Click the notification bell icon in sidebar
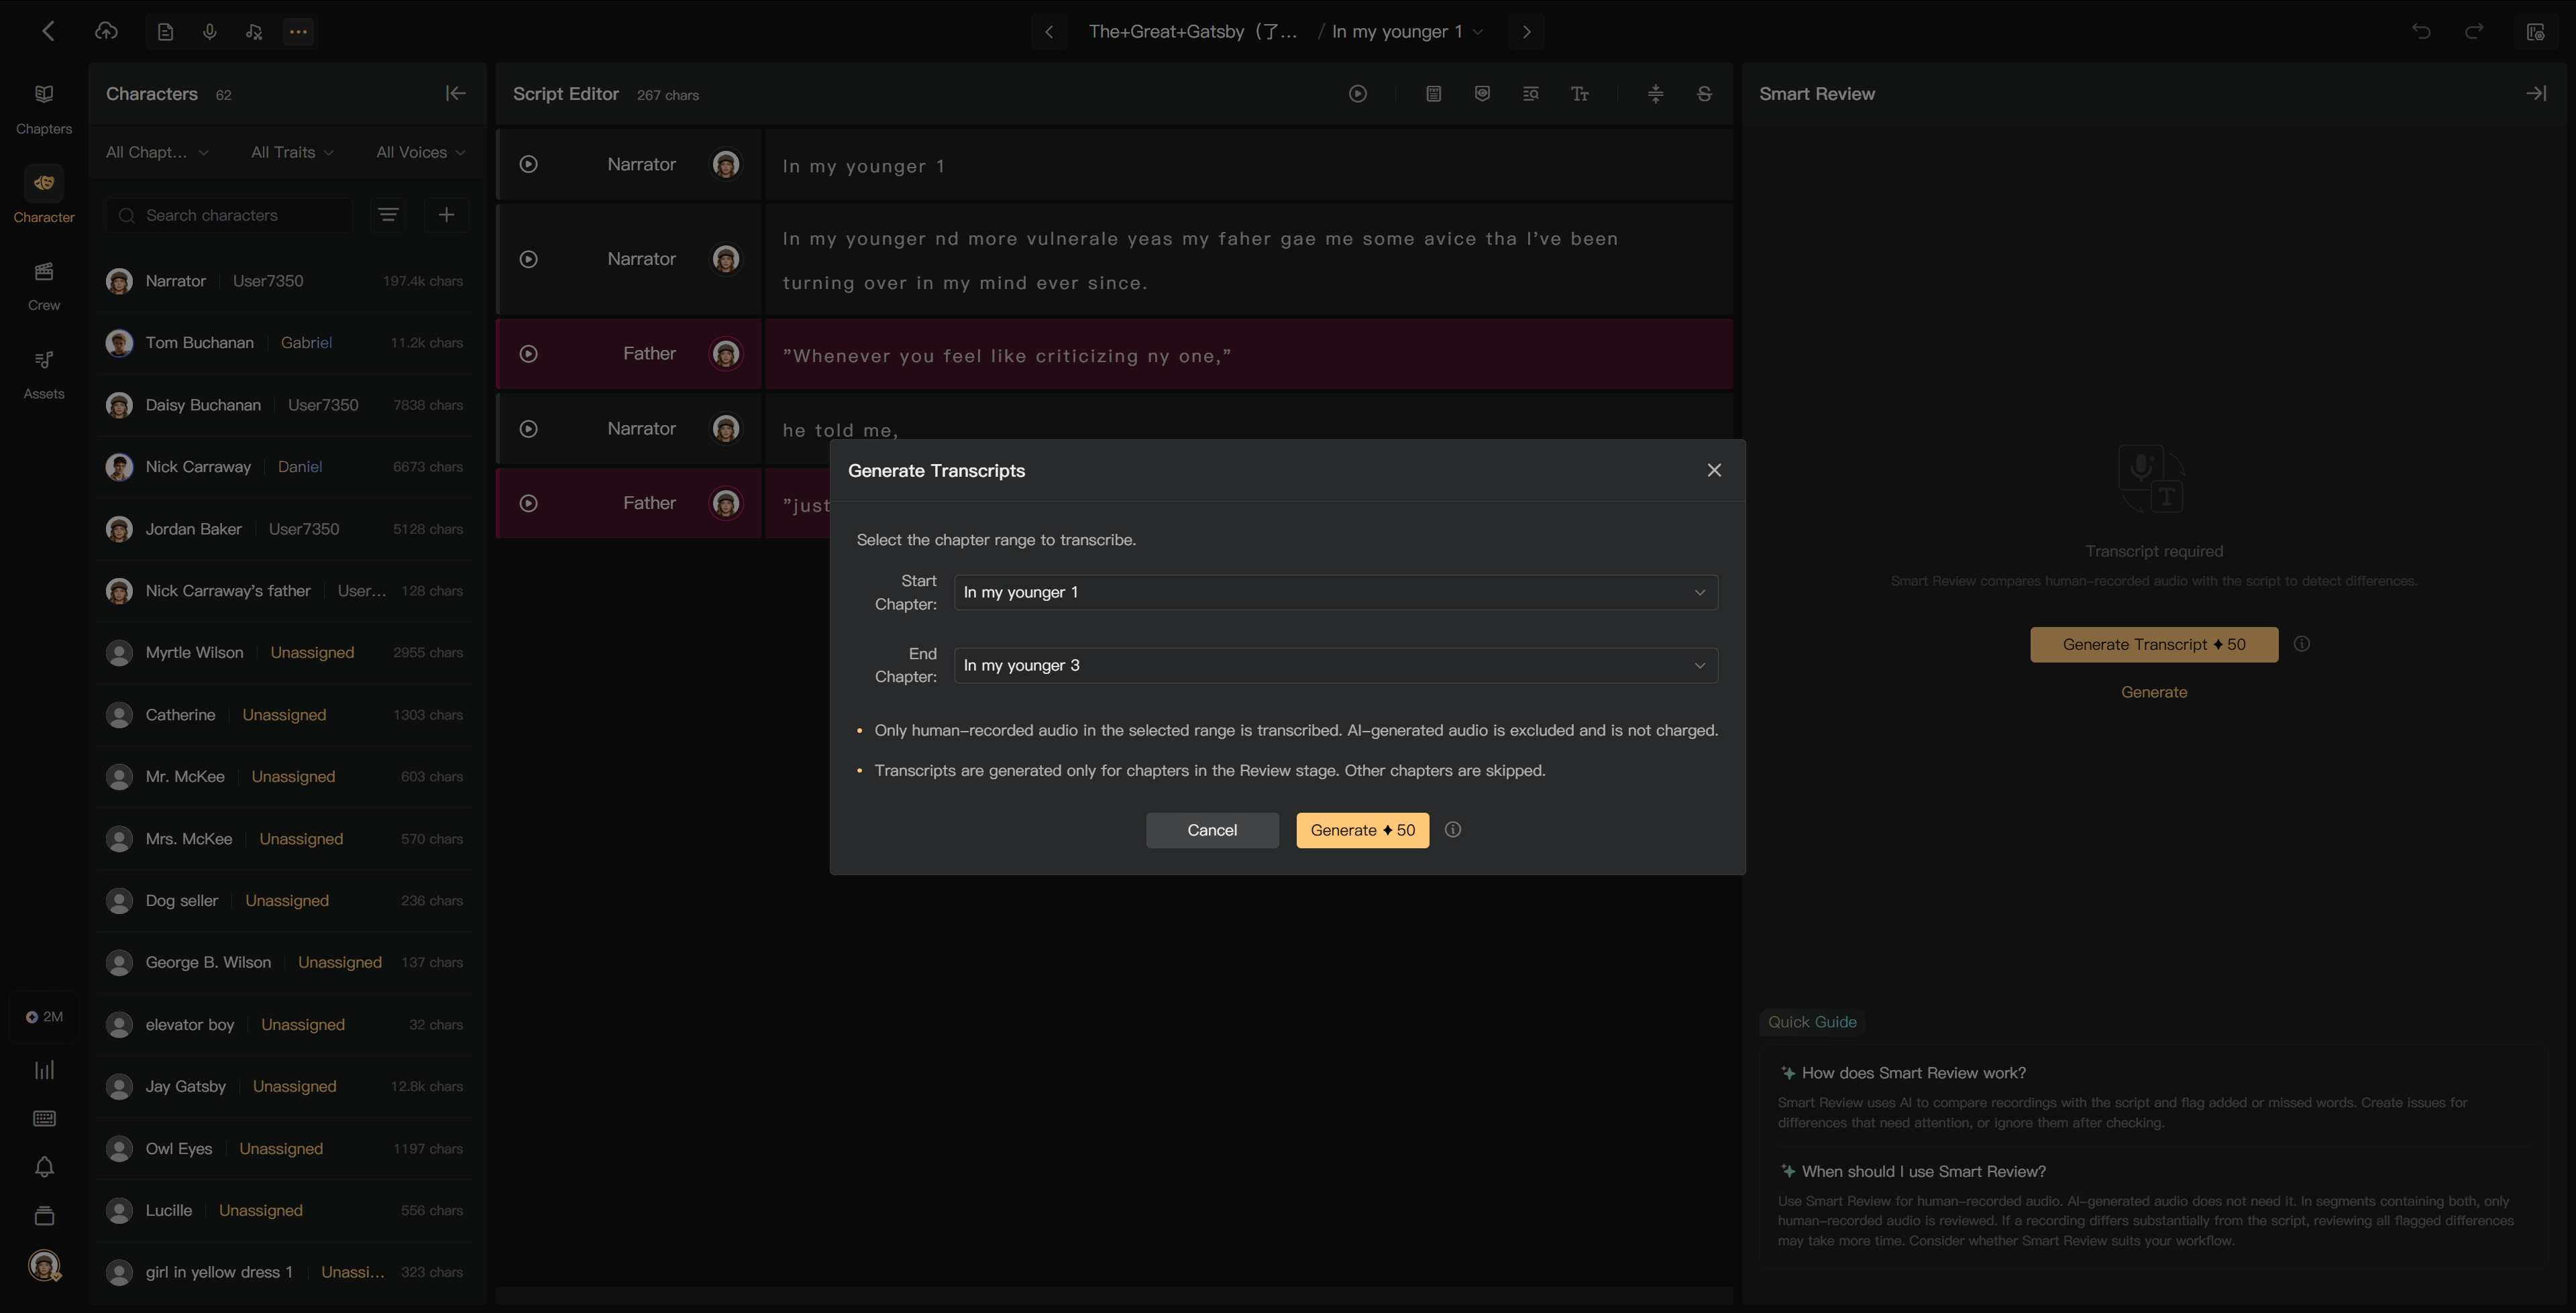 coord(44,1167)
